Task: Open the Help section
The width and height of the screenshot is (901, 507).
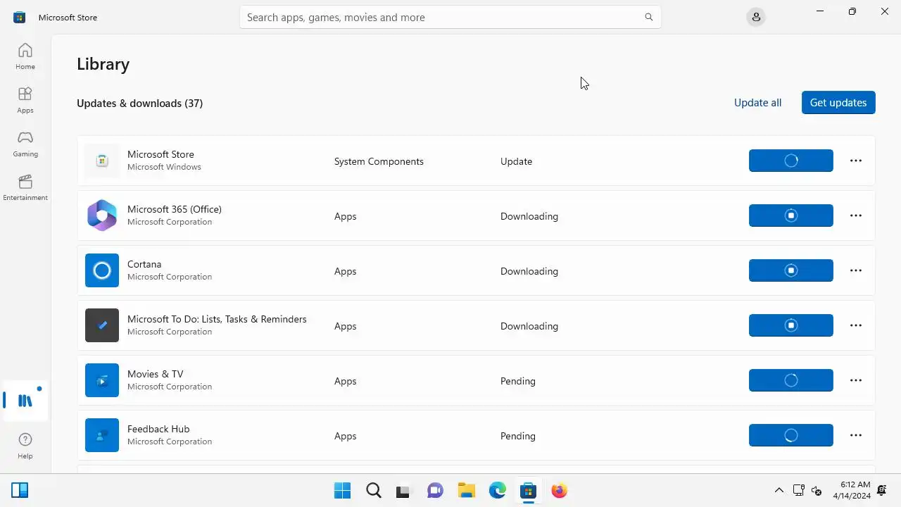Action: click(25, 446)
